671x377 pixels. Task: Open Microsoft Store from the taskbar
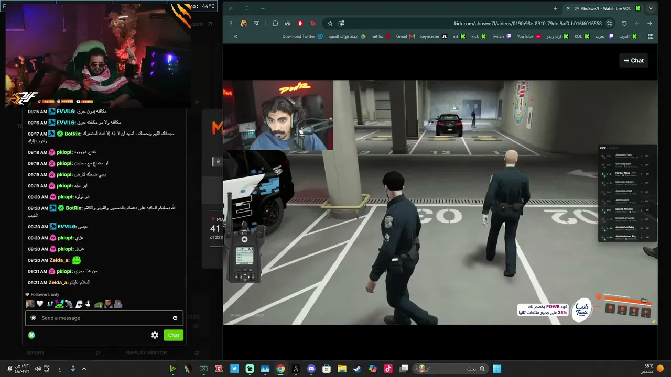pos(327,369)
